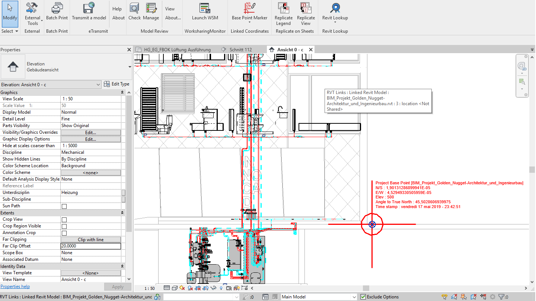Screen dimensions: 536x301
Task: Open the Elevation type selector dropdown
Action: (x=98, y=84)
